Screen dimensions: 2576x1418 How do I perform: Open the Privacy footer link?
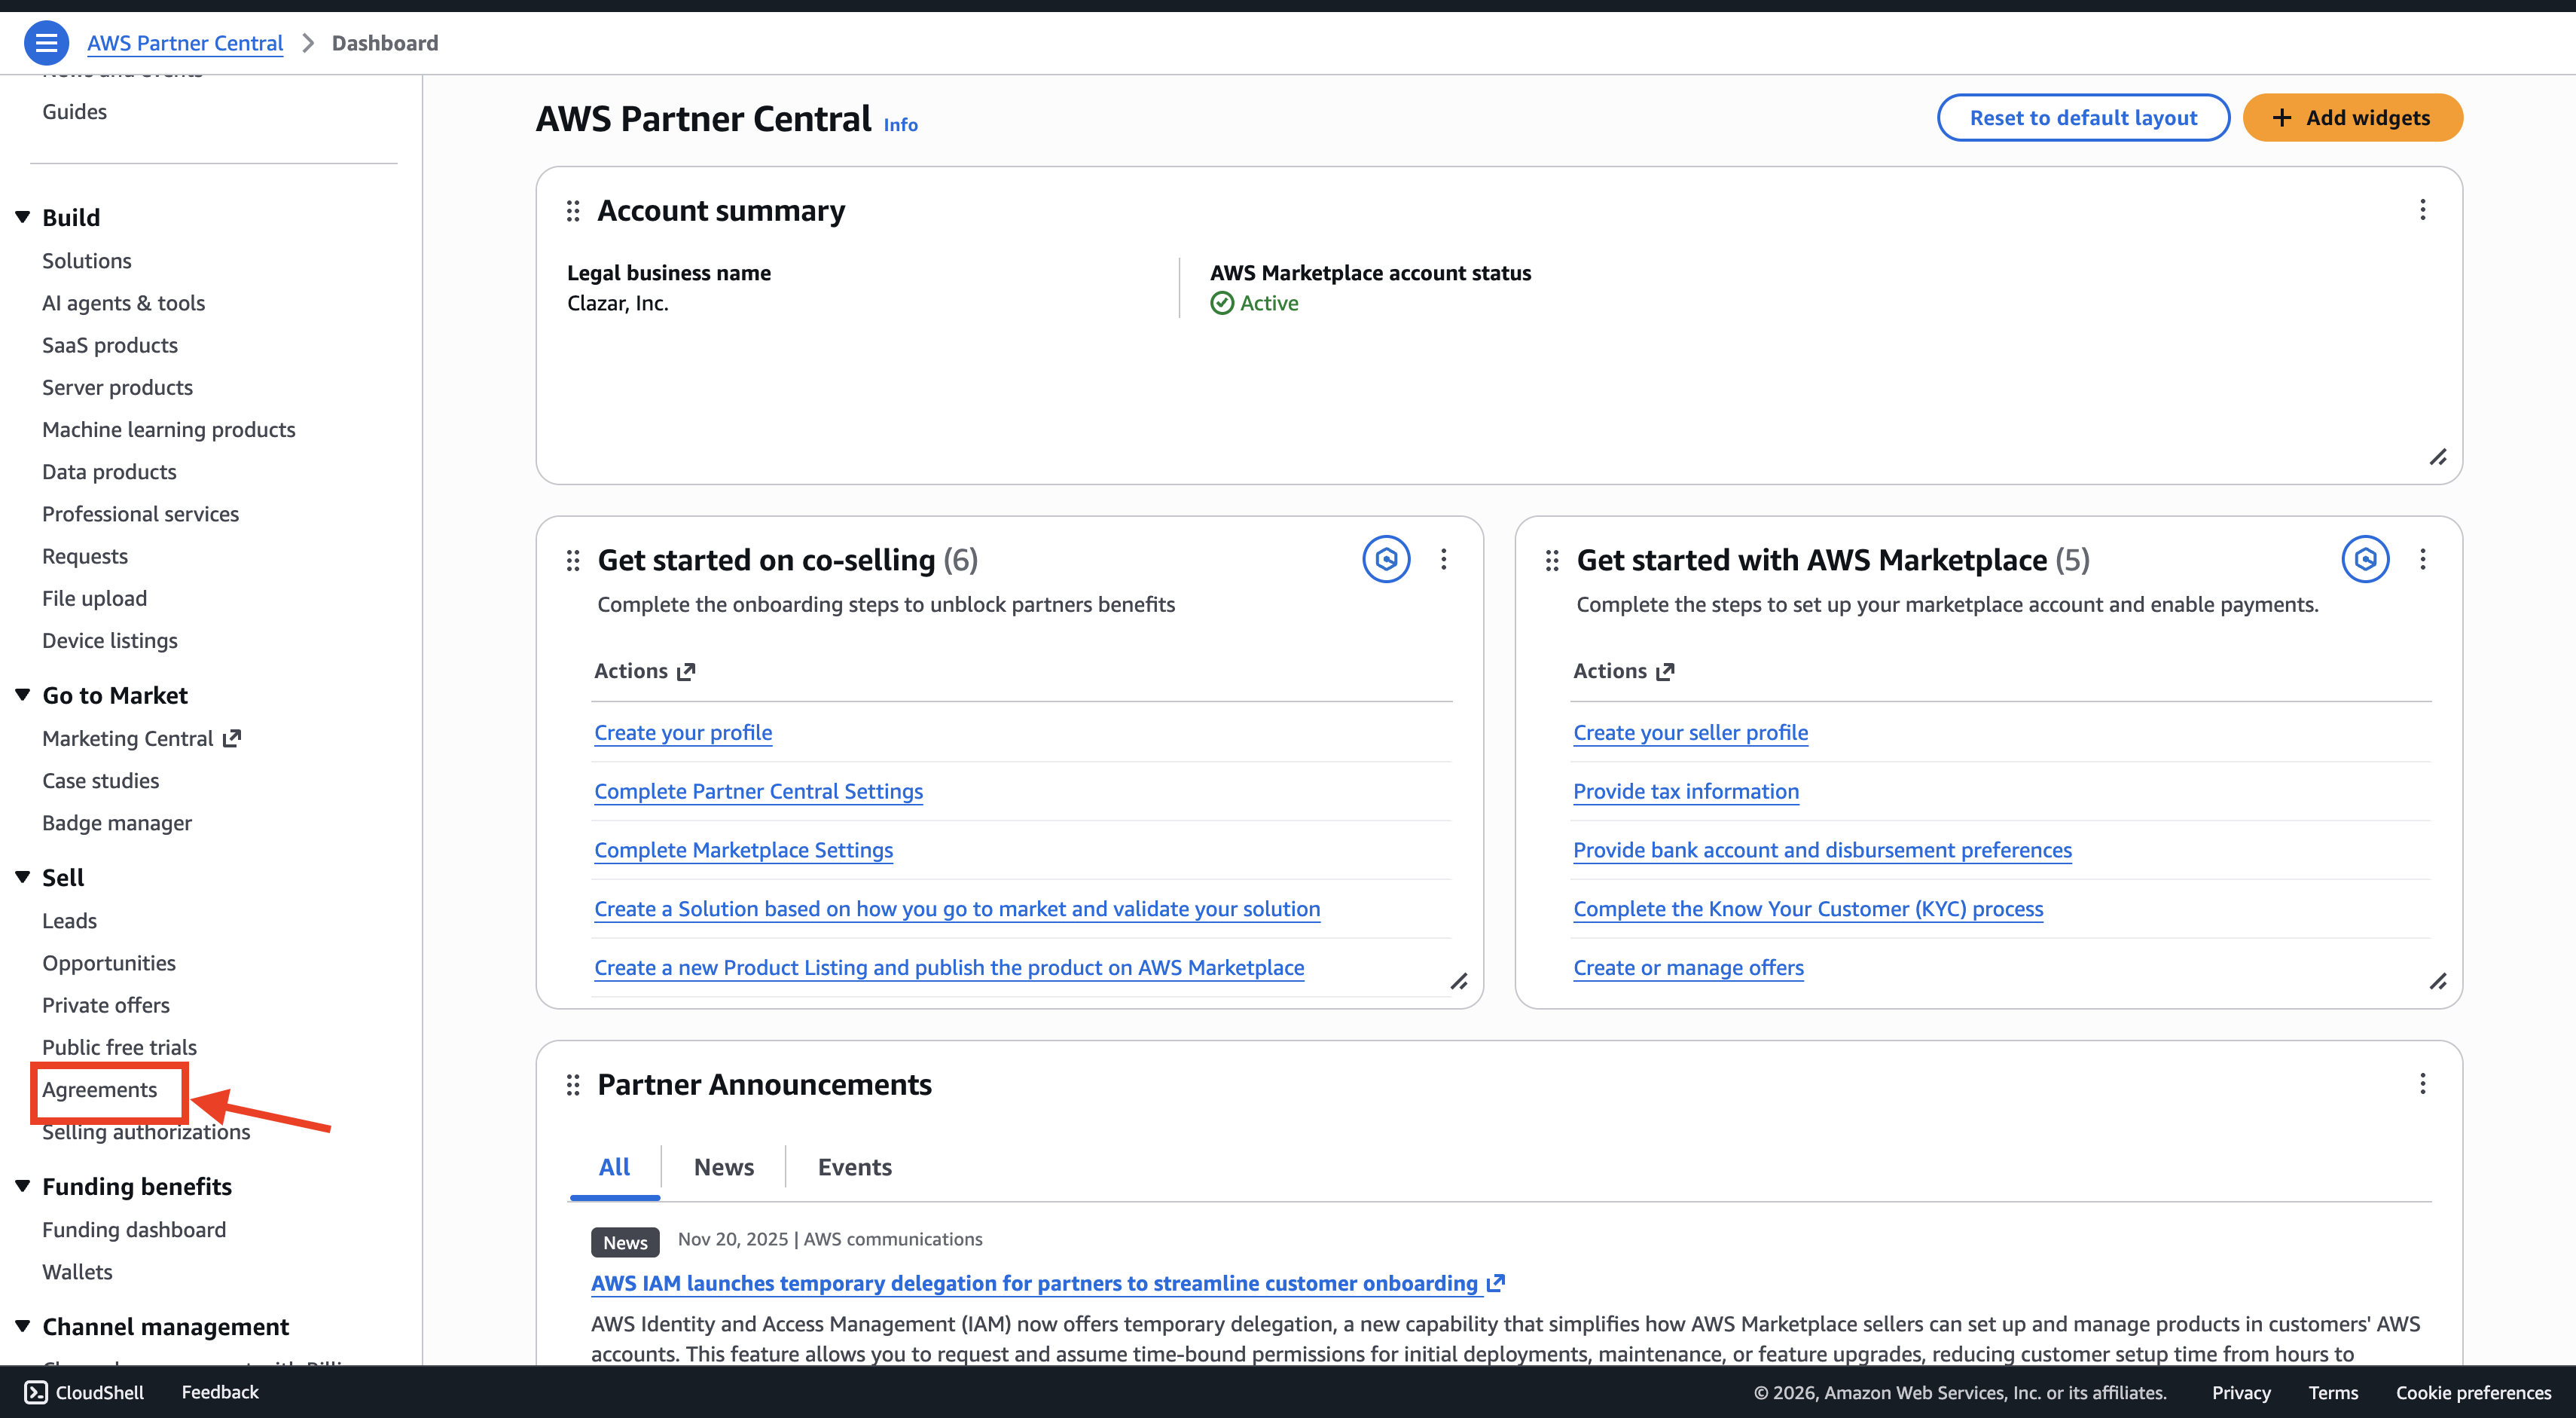point(2241,1392)
